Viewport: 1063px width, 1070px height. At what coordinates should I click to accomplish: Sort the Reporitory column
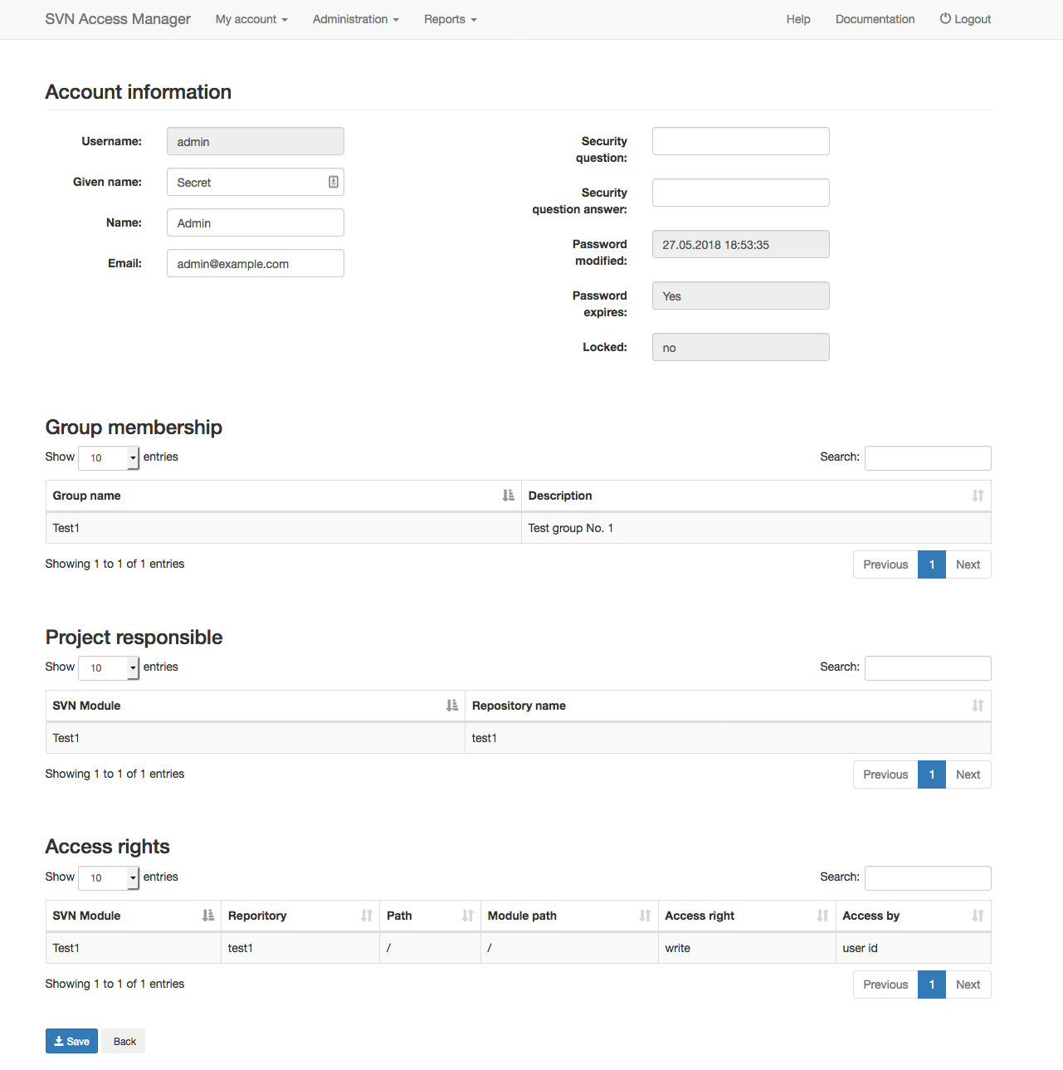[300, 916]
